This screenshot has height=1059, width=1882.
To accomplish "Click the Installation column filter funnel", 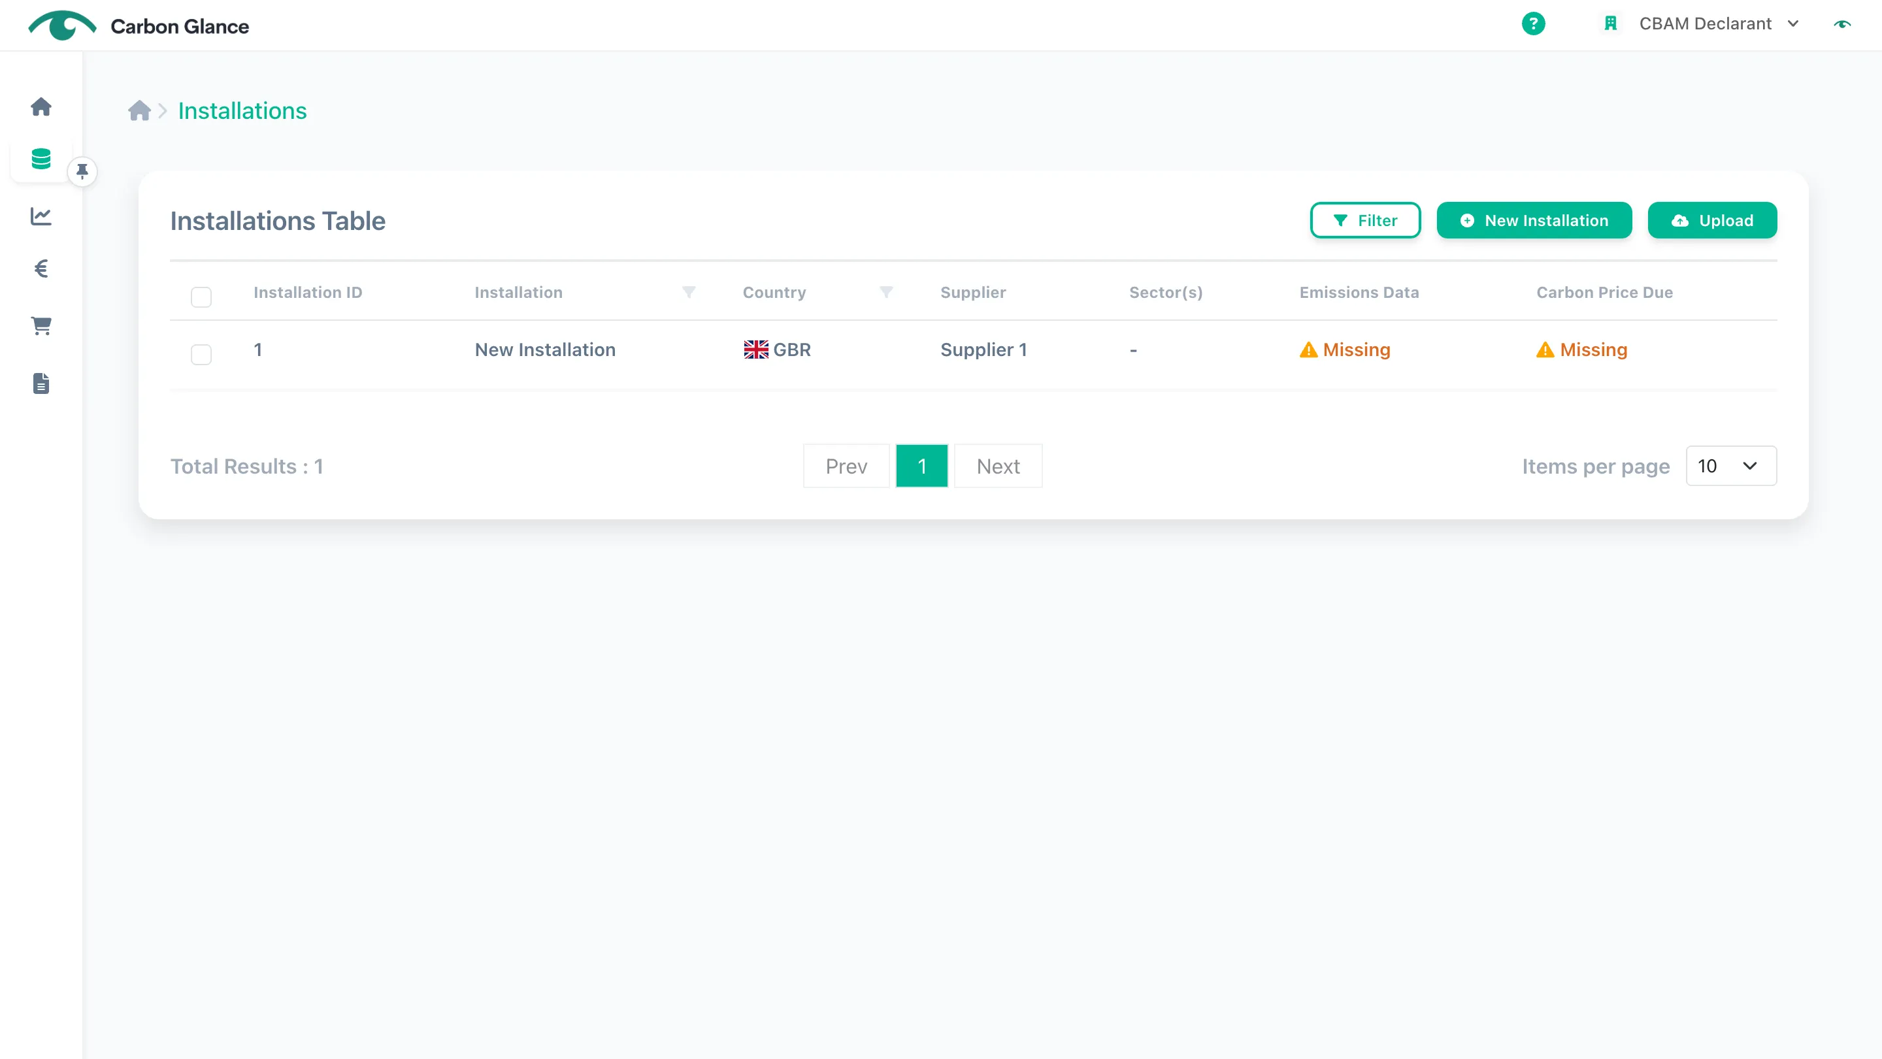I will [688, 292].
